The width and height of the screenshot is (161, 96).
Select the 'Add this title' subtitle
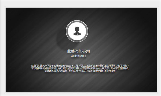click(x=79, y=56)
